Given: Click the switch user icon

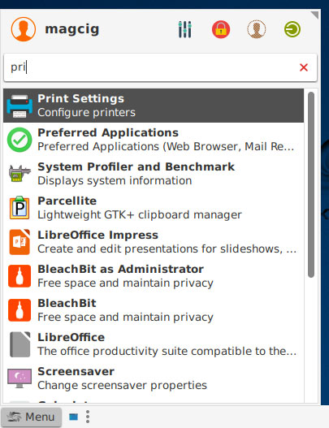Looking at the screenshot, I should 257,29.
